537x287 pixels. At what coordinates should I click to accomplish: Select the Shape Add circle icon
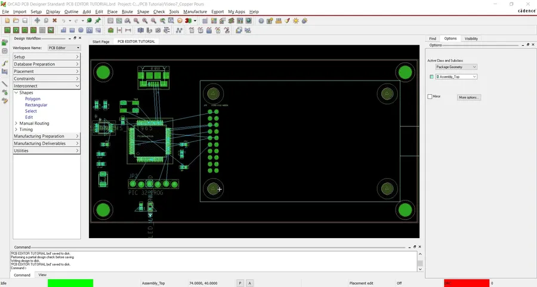pos(81,30)
